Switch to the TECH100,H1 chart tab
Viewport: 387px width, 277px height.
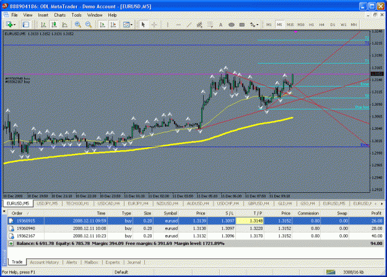click(77, 203)
